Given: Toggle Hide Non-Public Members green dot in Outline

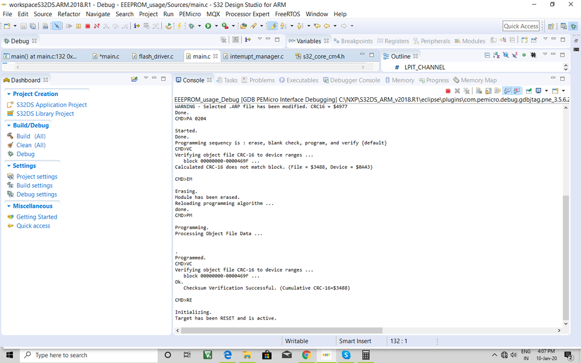Looking at the screenshot, I should (x=524, y=55).
